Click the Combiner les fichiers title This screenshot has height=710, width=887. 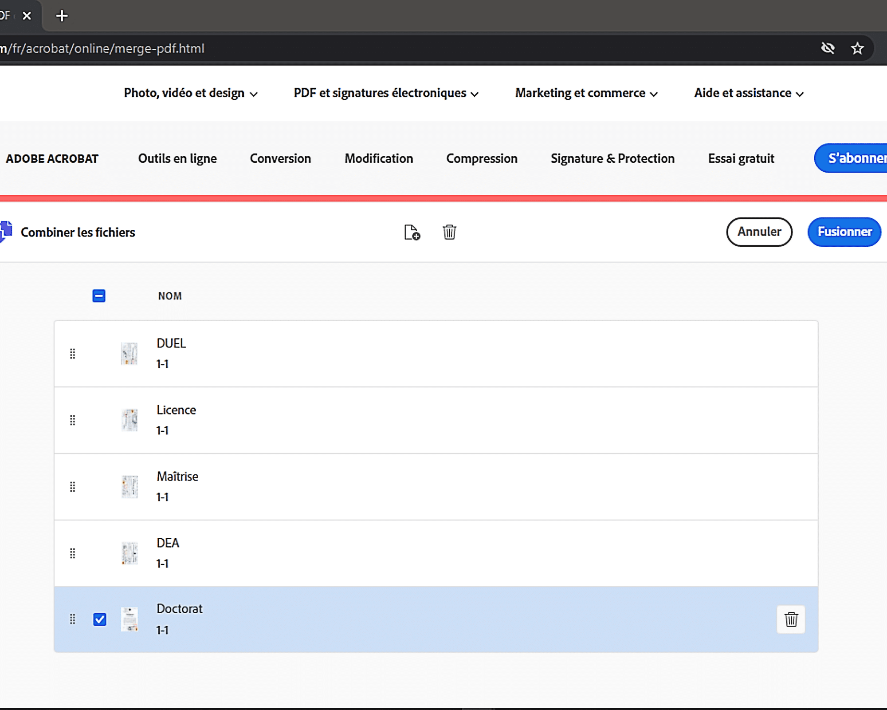(78, 232)
